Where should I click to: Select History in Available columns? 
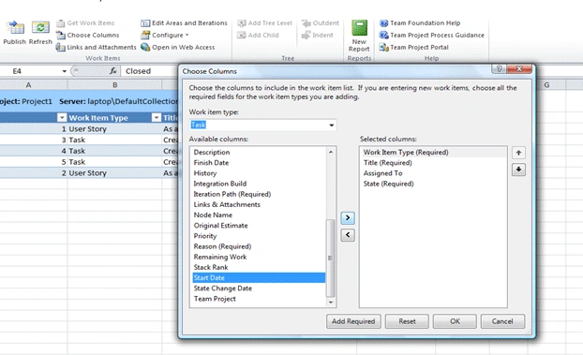coord(259,173)
